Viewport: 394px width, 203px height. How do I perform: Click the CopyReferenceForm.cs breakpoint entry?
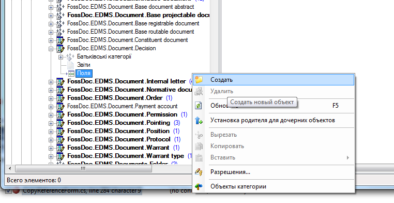[82, 191]
